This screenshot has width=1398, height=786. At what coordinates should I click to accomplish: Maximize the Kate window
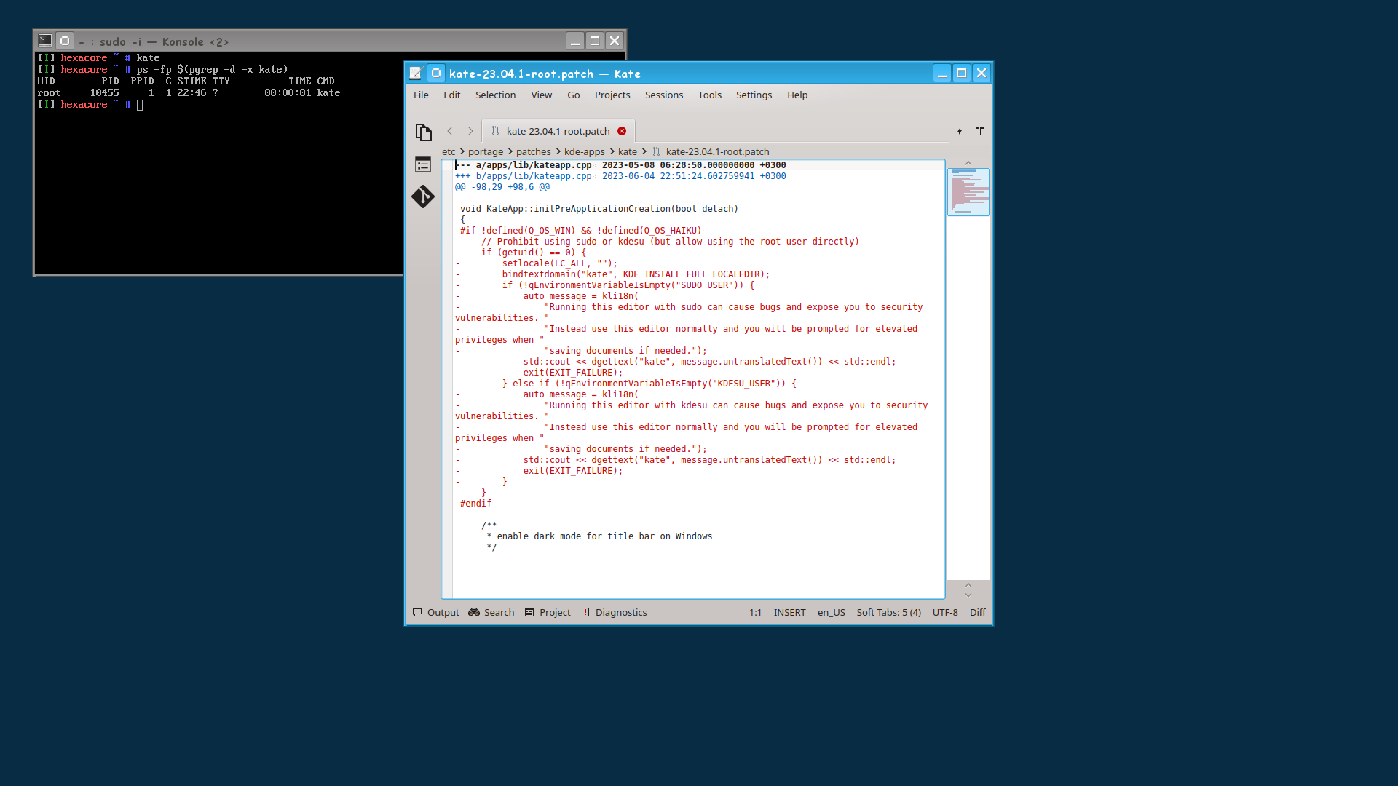point(962,73)
